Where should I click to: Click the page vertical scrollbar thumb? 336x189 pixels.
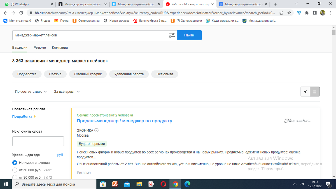pyautogui.click(x=334, y=32)
